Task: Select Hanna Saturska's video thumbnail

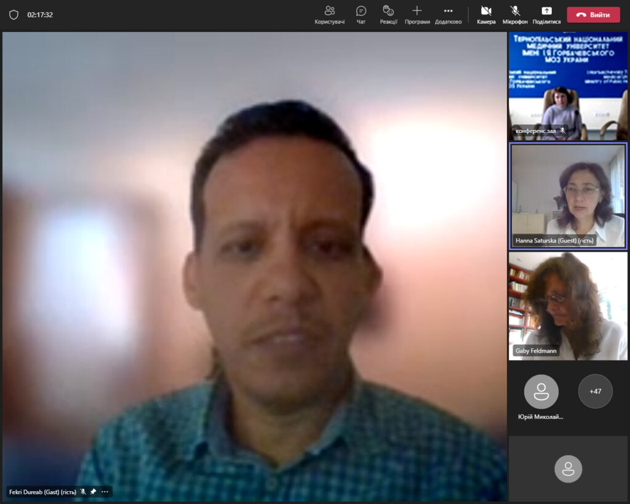Action: click(568, 196)
